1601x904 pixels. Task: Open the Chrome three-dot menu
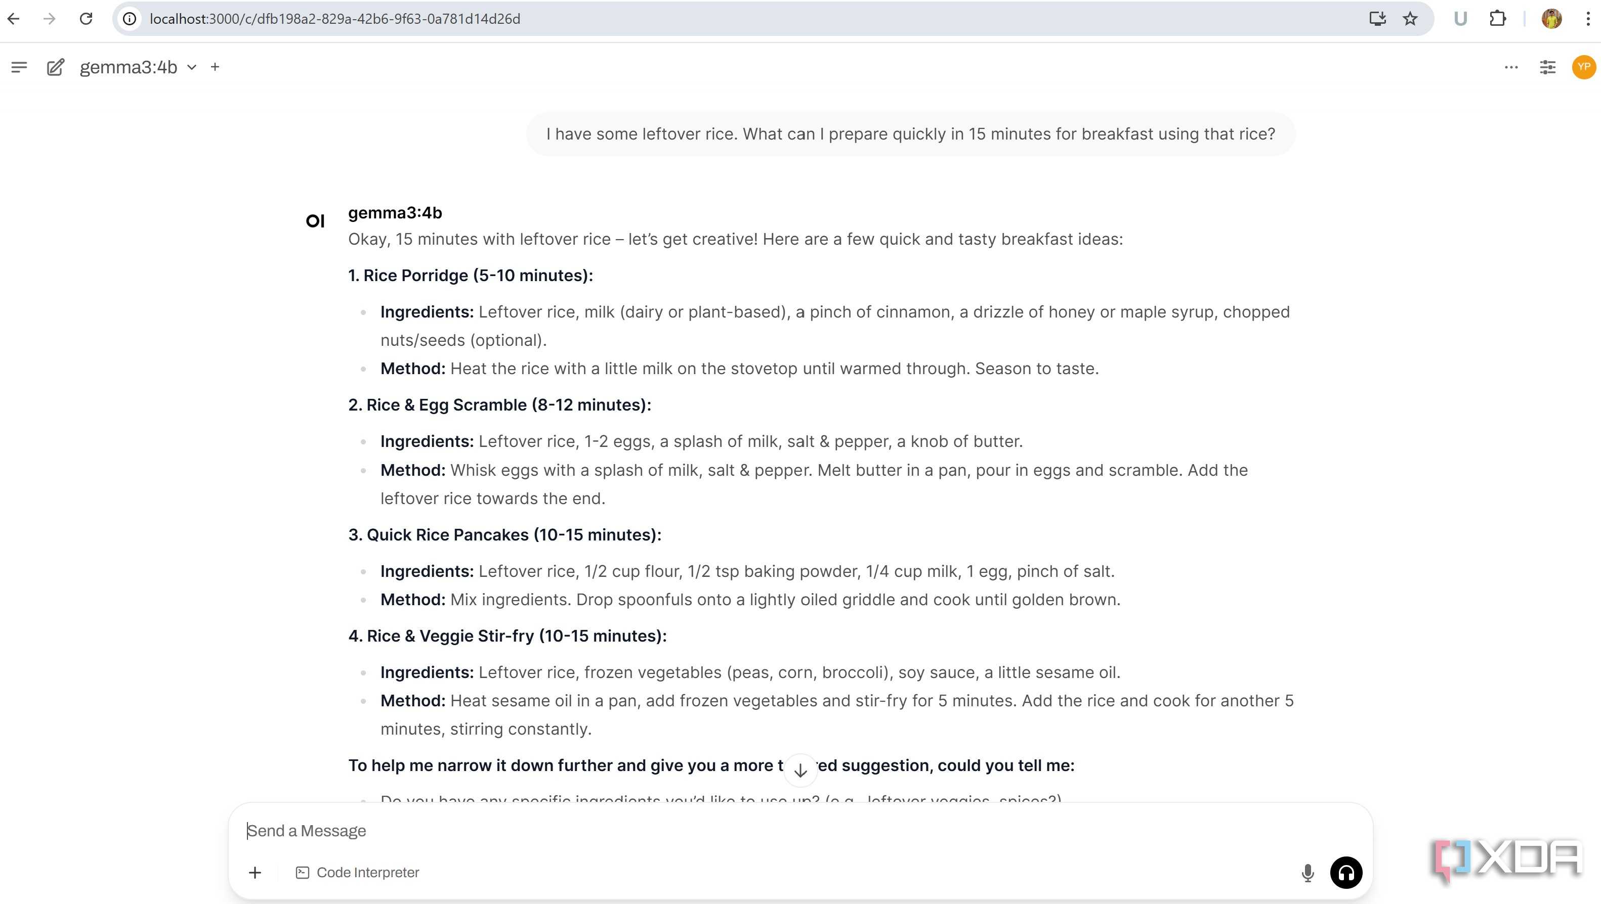tap(1588, 19)
